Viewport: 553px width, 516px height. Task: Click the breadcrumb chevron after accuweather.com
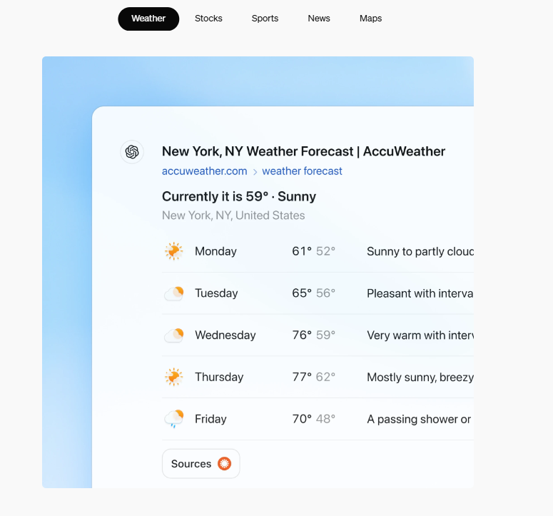tap(255, 172)
